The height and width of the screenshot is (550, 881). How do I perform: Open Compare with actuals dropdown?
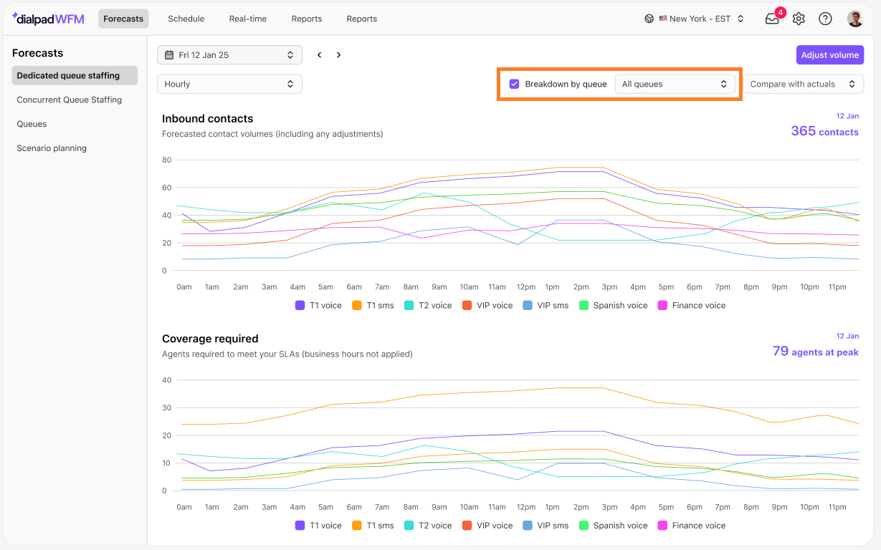(803, 84)
